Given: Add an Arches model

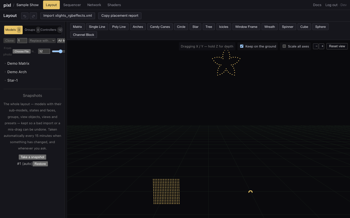Looking at the screenshot, I should point(138,27).
